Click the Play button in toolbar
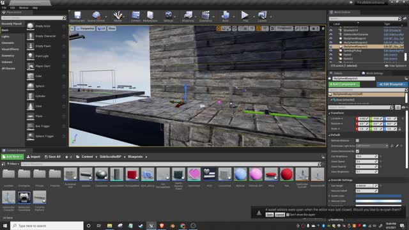The image size is (409, 230). pyautogui.click(x=245, y=17)
